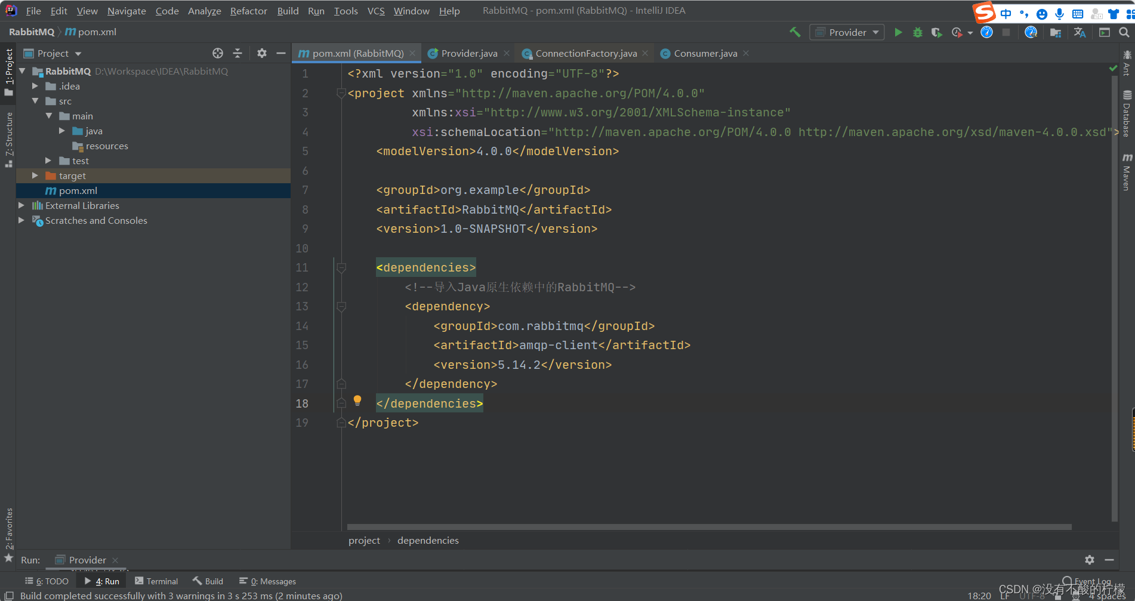This screenshot has width=1135, height=601.
Task: Expand External Libraries node
Action: pyautogui.click(x=22, y=205)
